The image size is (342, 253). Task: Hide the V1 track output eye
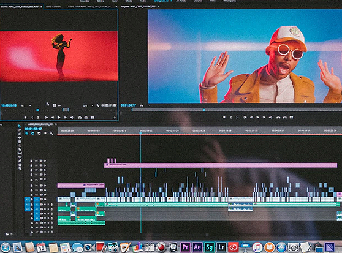coord(45,199)
